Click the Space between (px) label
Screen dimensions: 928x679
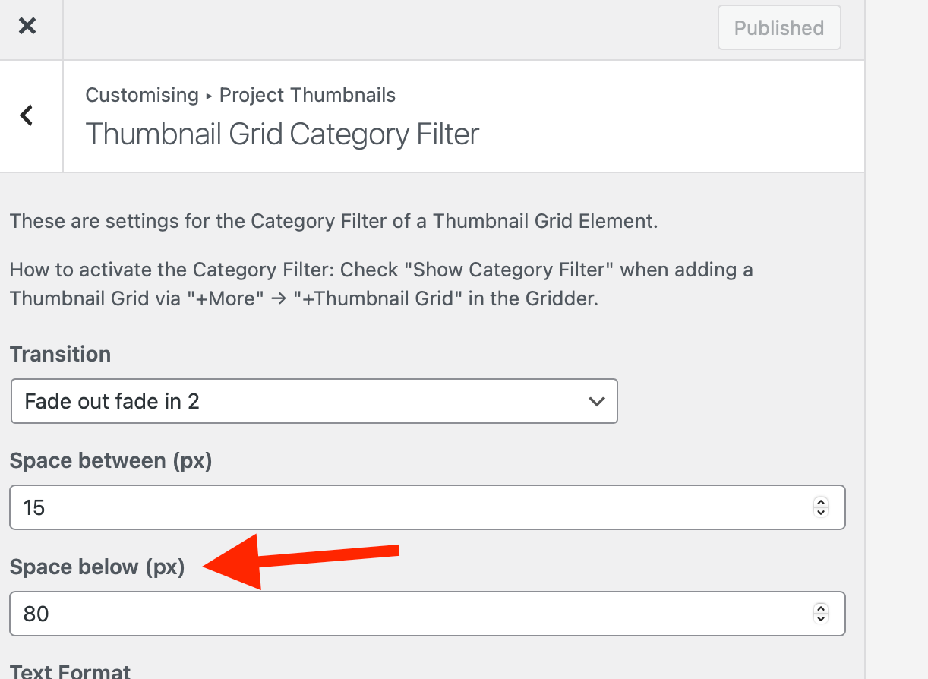pyautogui.click(x=110, y=461)
